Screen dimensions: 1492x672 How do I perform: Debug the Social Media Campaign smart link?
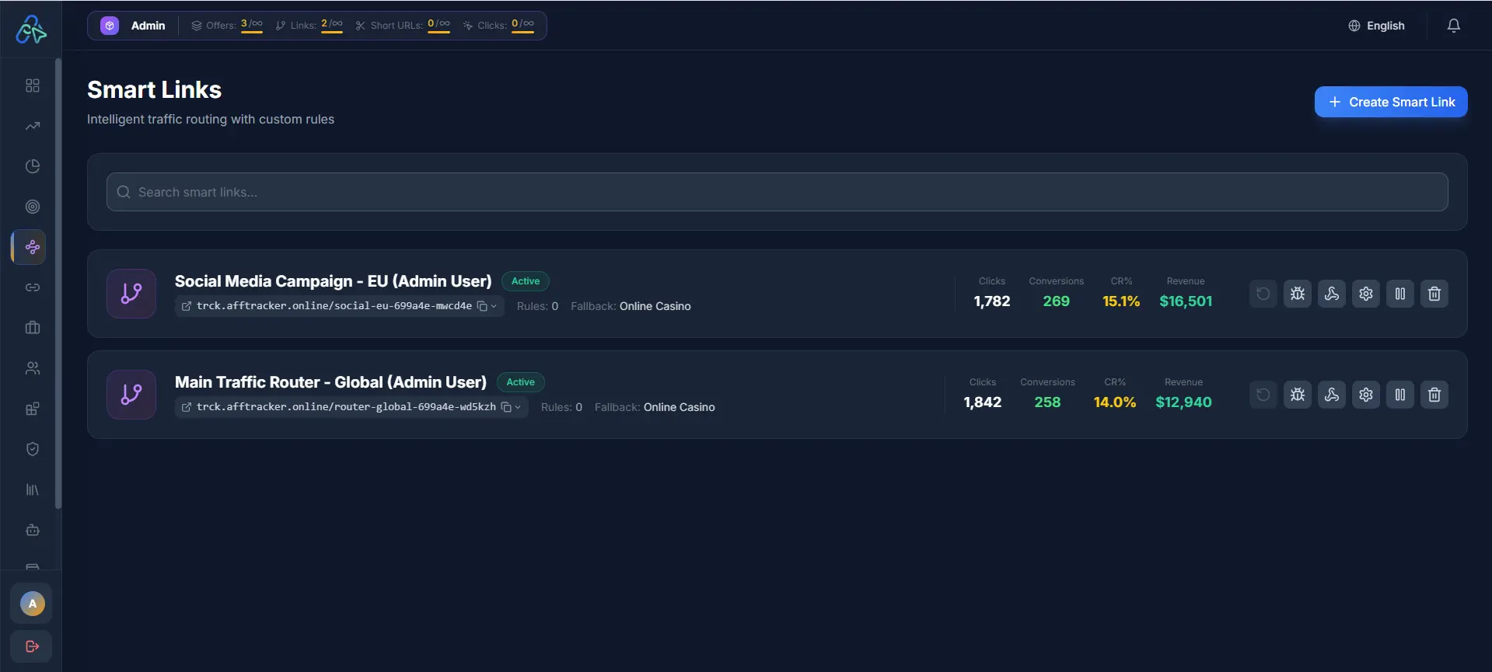pos(1298,294)
